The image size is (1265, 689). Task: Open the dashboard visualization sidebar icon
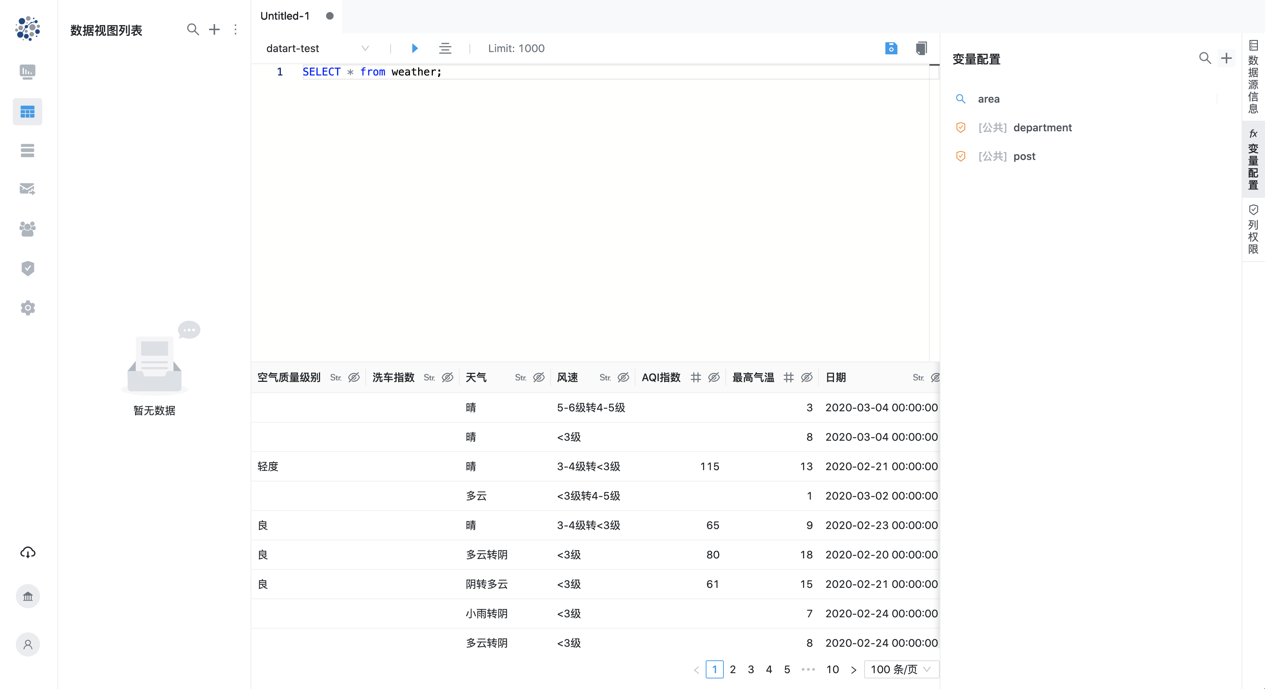point(28,72)
